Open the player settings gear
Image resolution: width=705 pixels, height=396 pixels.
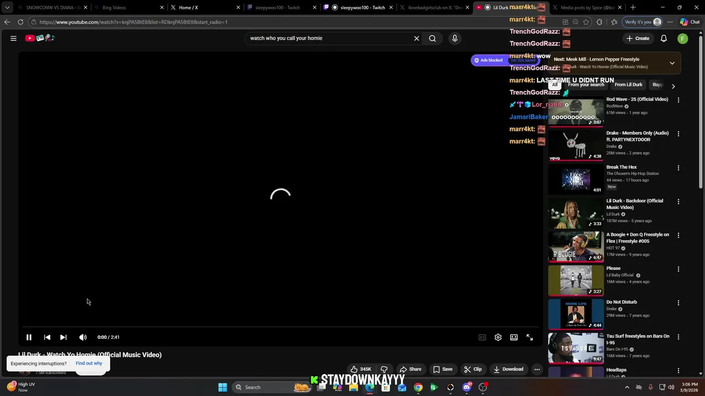(x=498, y=337)
